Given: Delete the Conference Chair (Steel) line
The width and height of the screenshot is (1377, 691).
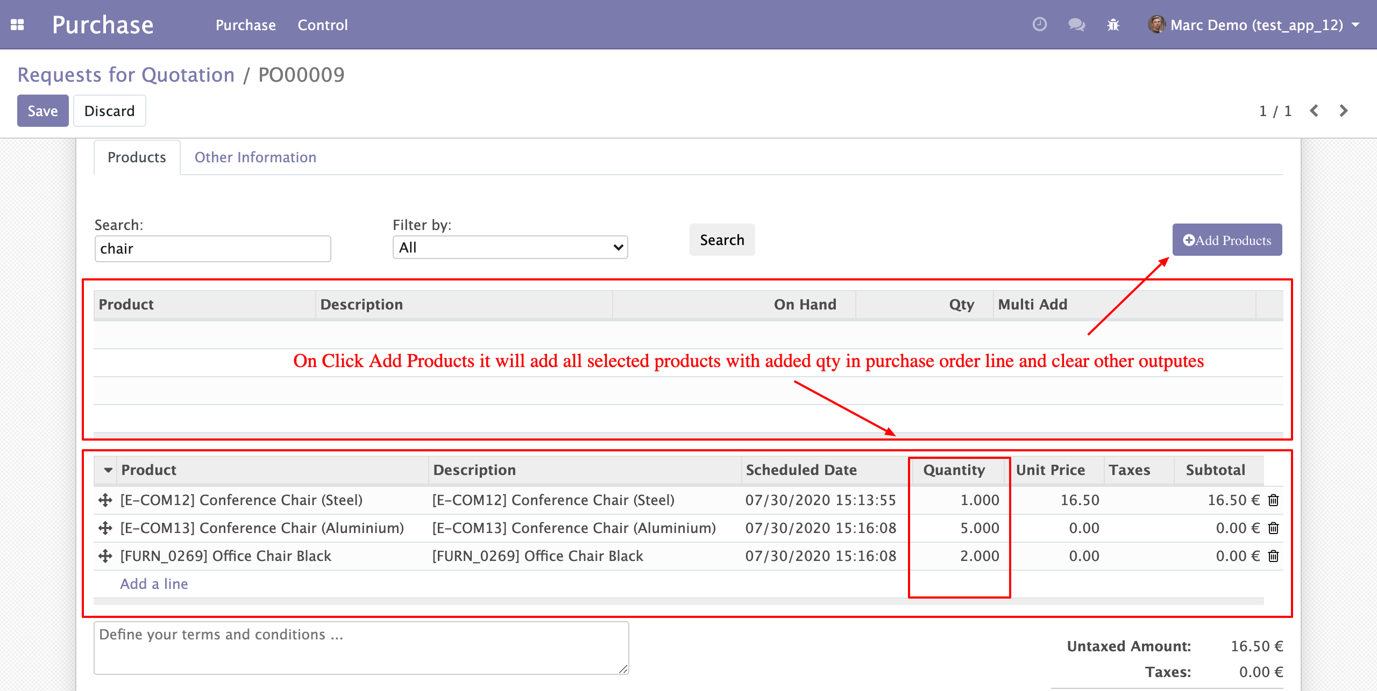Looking at the screenshot, I should coord(1273,500).
